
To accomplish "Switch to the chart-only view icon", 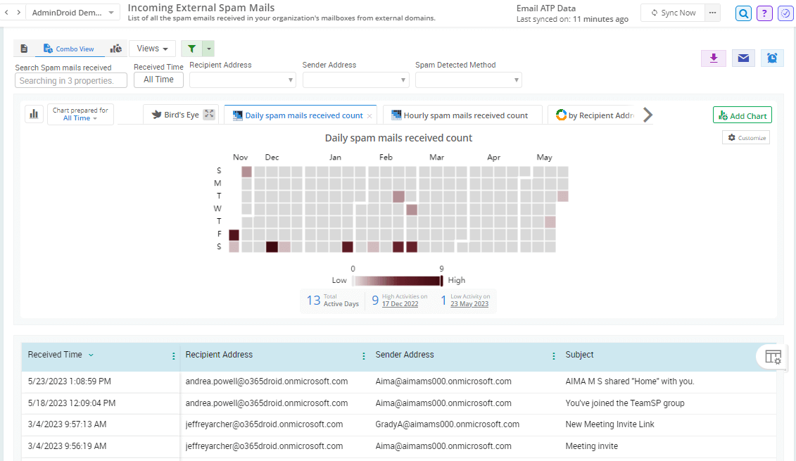I will [x=116, y=49].
